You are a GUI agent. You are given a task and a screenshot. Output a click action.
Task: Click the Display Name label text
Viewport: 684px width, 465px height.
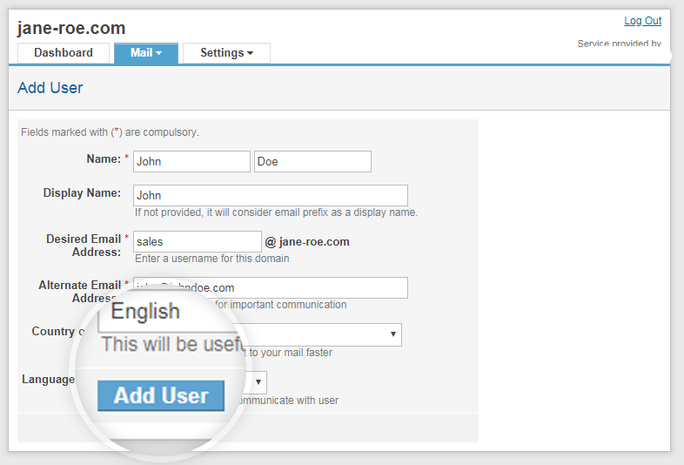click(x=82, y=193)
